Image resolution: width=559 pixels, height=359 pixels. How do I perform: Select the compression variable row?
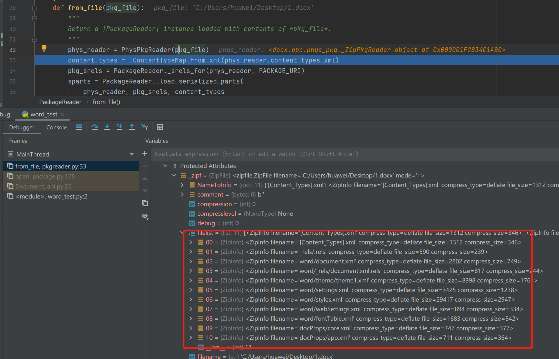pyautogui.click(x=355, y=204)
